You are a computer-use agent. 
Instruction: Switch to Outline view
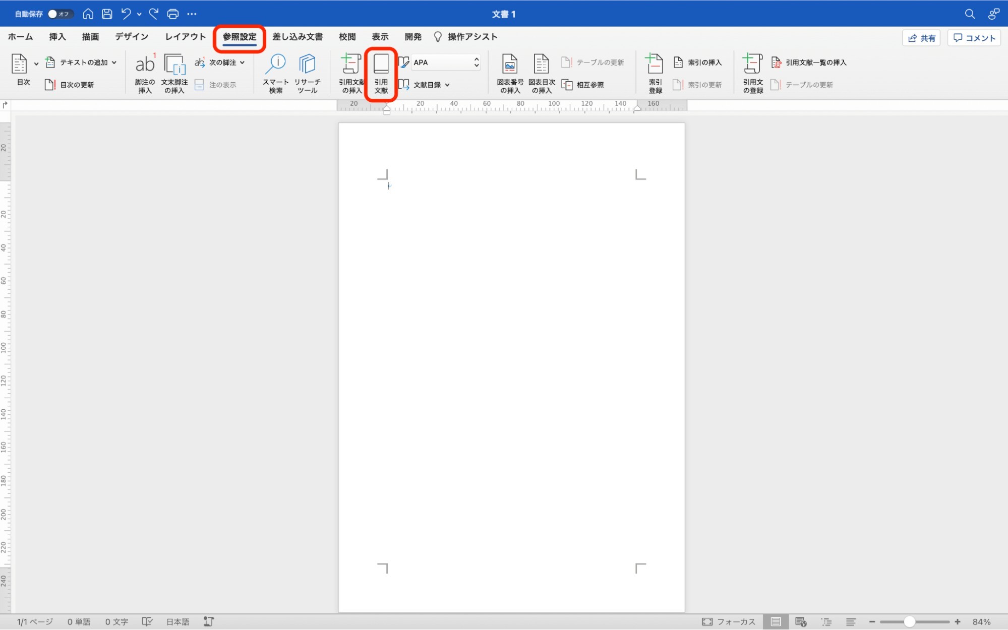[826, 622]
